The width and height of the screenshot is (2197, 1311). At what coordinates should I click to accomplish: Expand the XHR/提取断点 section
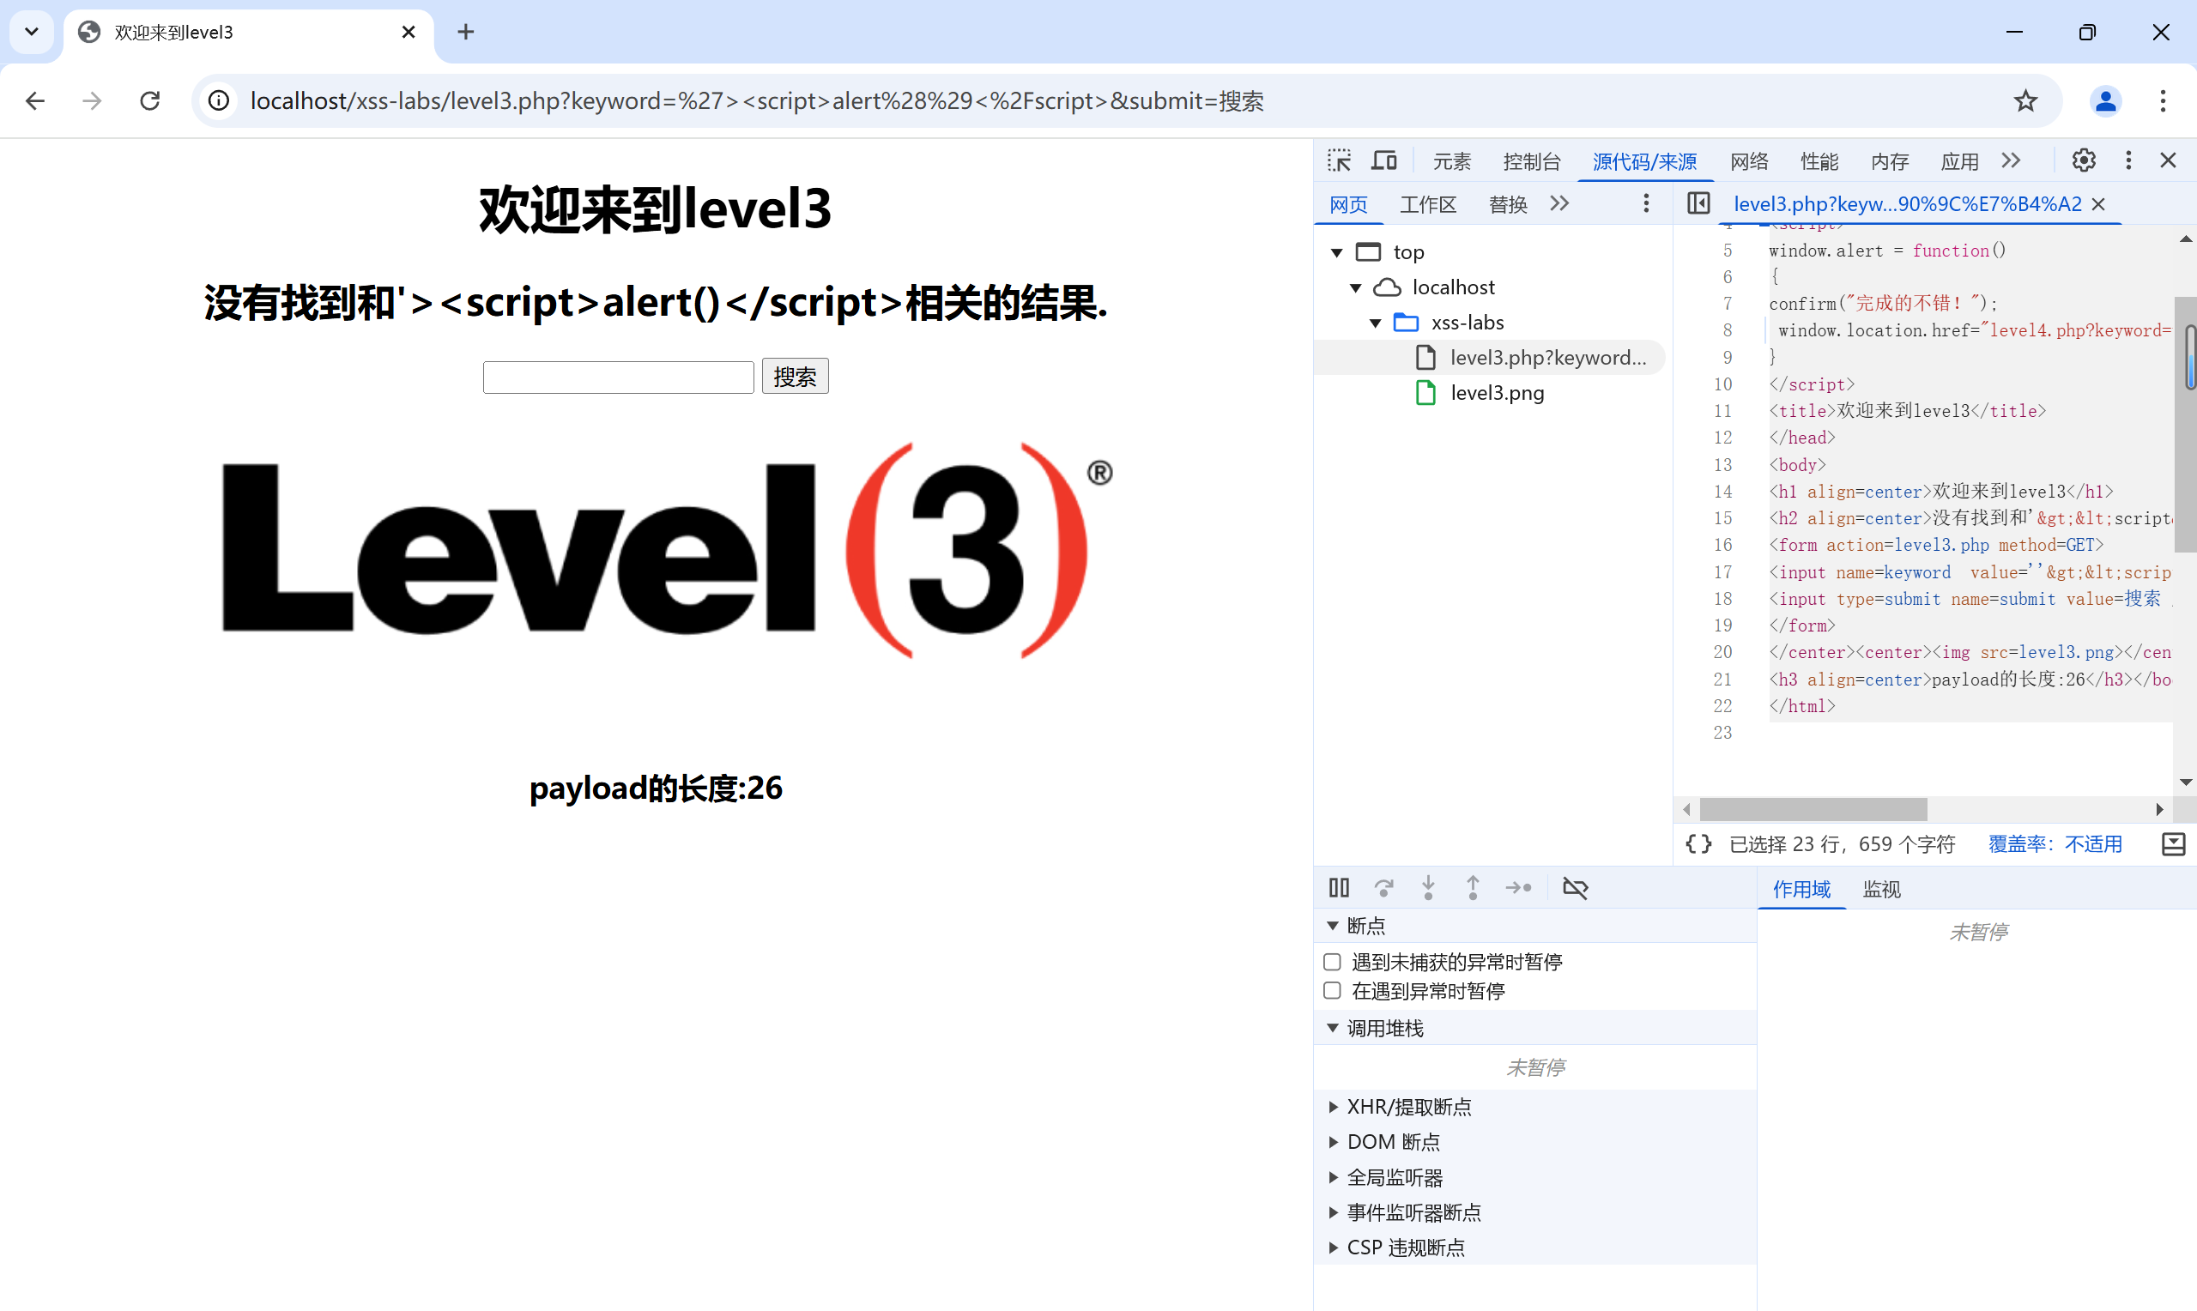click(1333, 1107)
